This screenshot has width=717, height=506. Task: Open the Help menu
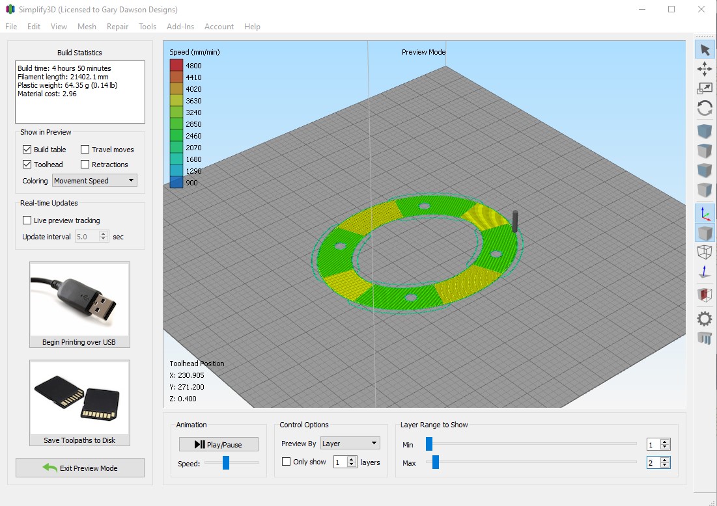click(x=252, y=27)
